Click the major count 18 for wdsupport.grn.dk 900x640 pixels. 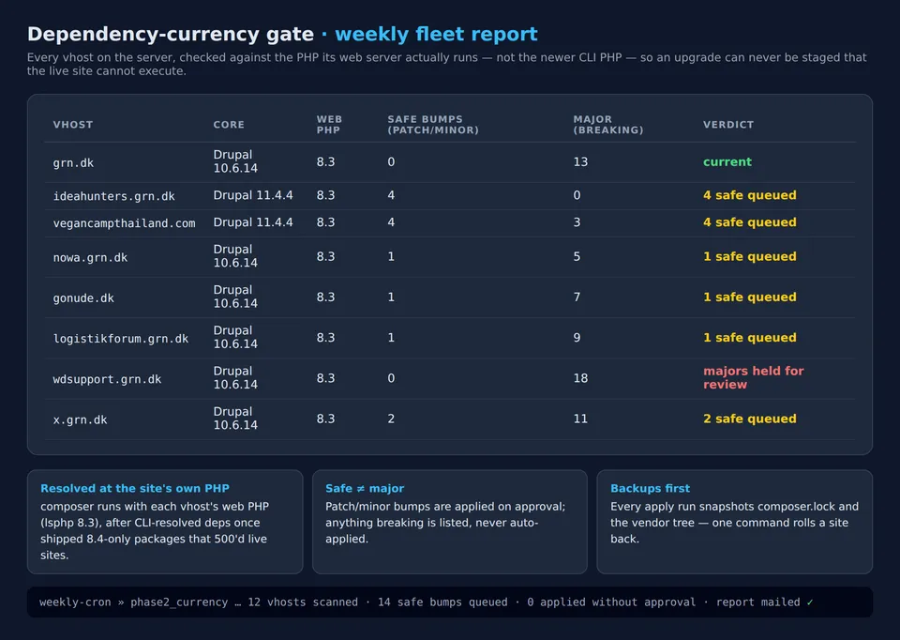point(580,378)
